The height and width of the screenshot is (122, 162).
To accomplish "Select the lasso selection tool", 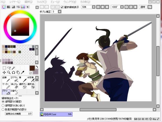I will click(9, 68).
